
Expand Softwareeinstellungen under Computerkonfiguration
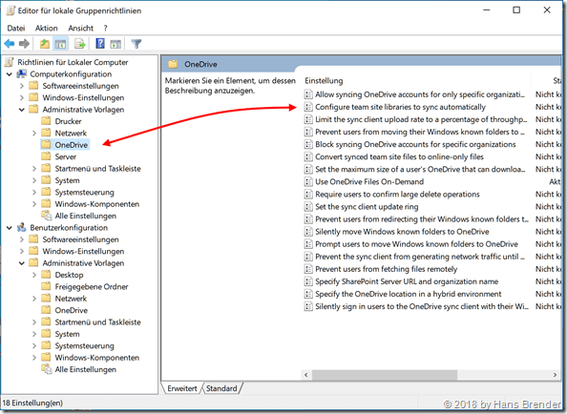22,86
